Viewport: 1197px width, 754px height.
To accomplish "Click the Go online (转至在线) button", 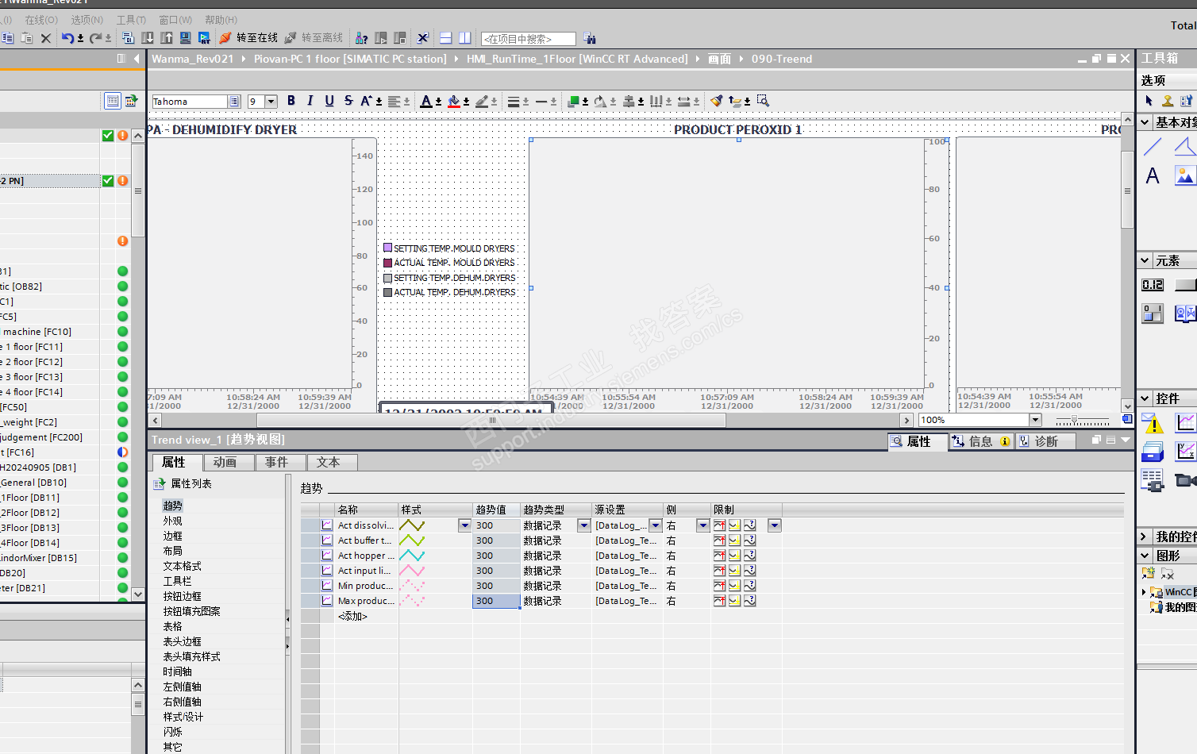I will click(248, 38).
